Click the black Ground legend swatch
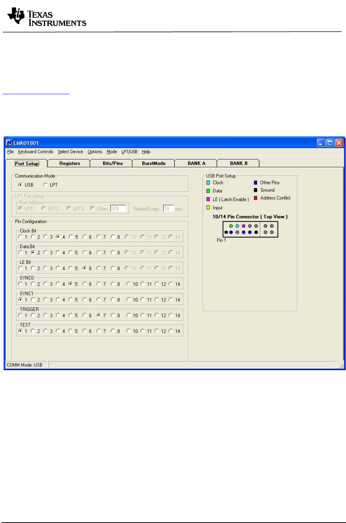 click(256, 190)
